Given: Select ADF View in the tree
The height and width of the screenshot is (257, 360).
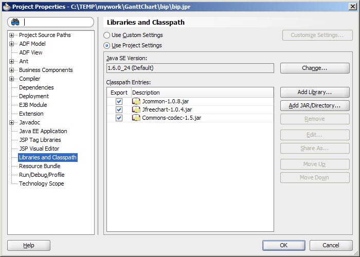Looking at the screenshot, I should [x=31, y=52].
